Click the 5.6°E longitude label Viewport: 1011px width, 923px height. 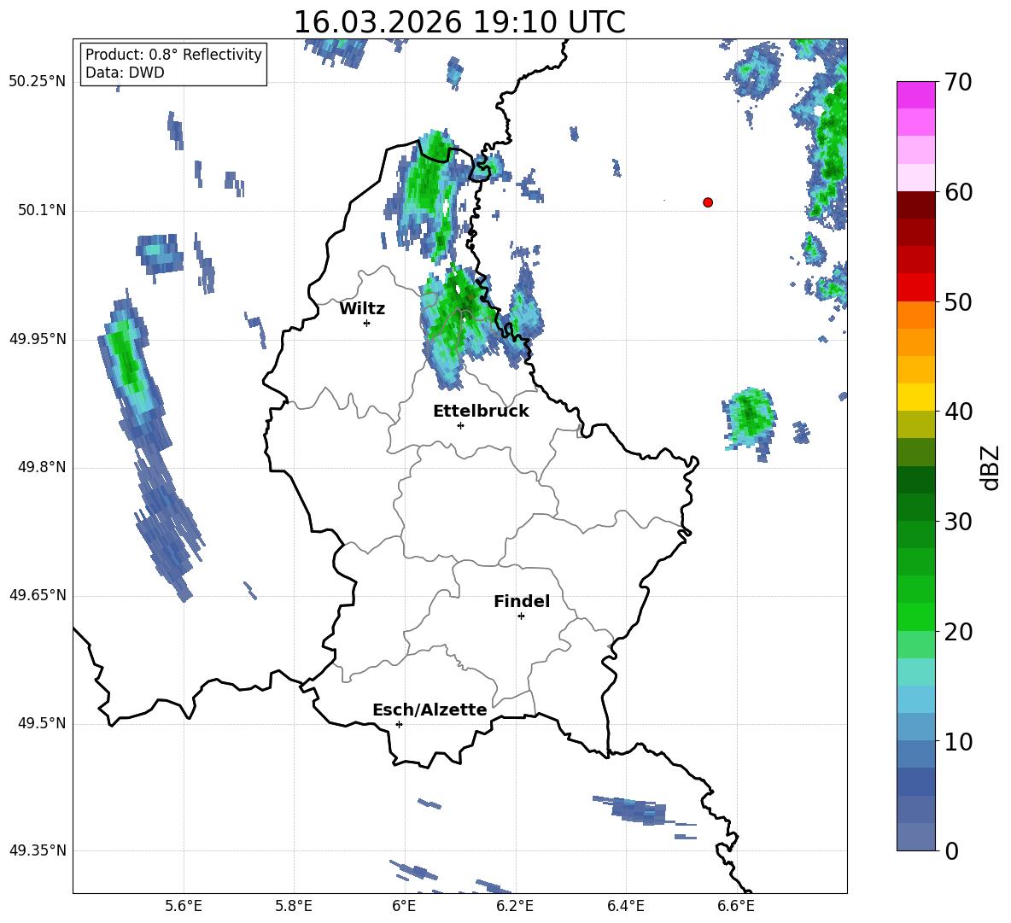(184, 906)
